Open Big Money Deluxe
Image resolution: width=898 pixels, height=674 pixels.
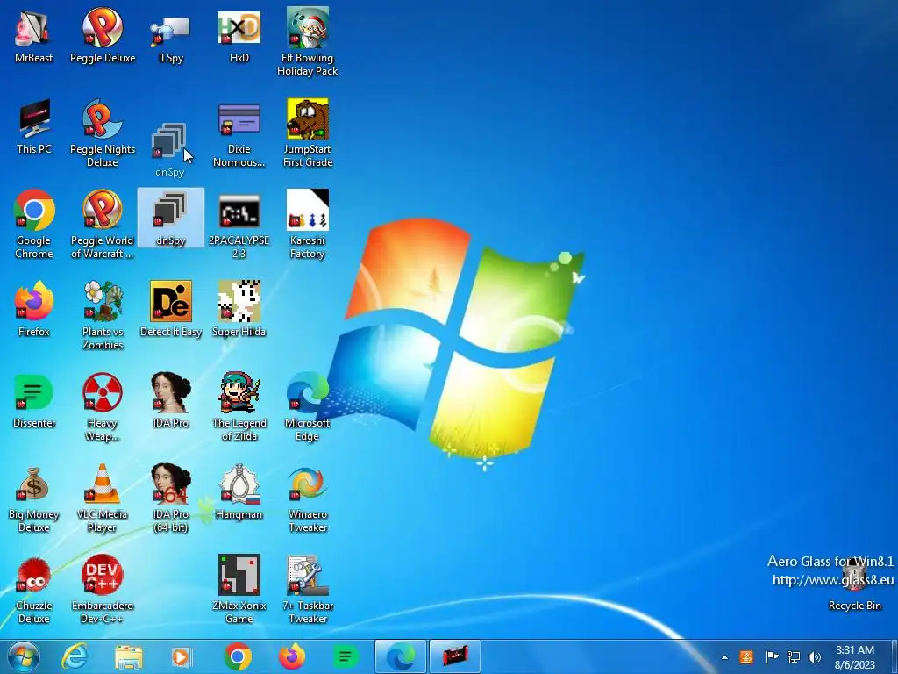click(x=34, y=498)
